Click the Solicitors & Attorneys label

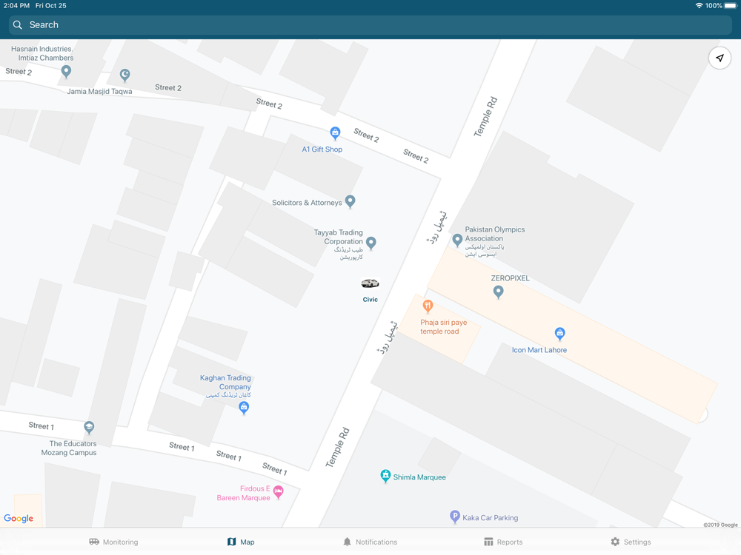click(x=307, y=203)
